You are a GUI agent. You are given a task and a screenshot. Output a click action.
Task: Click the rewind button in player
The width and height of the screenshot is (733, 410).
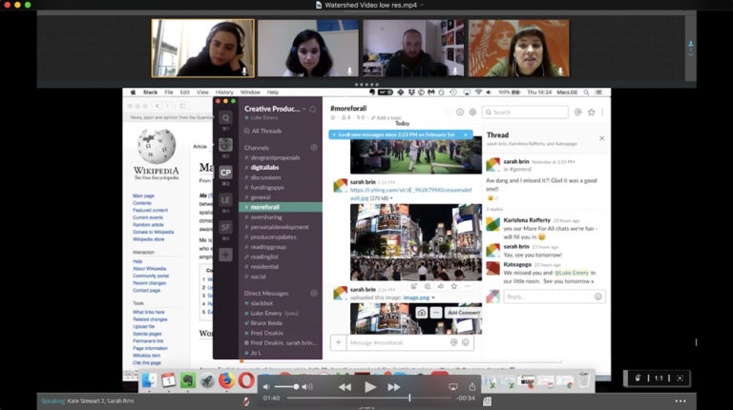346,387
